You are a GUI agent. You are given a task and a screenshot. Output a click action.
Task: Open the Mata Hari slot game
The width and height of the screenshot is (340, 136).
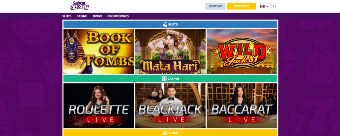click(x=170, y=51)
